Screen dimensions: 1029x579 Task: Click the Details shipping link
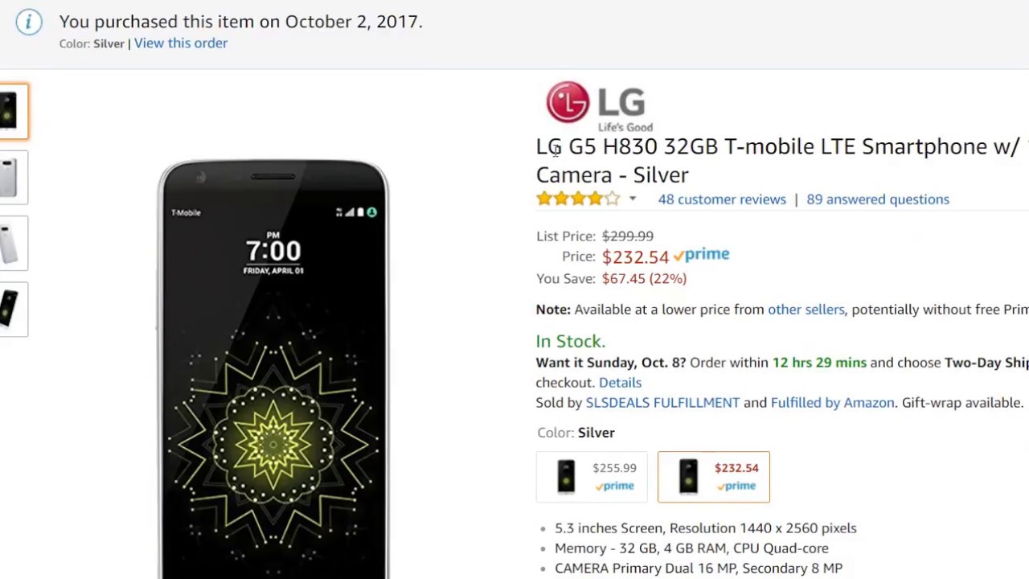click(x=620, y=383)
